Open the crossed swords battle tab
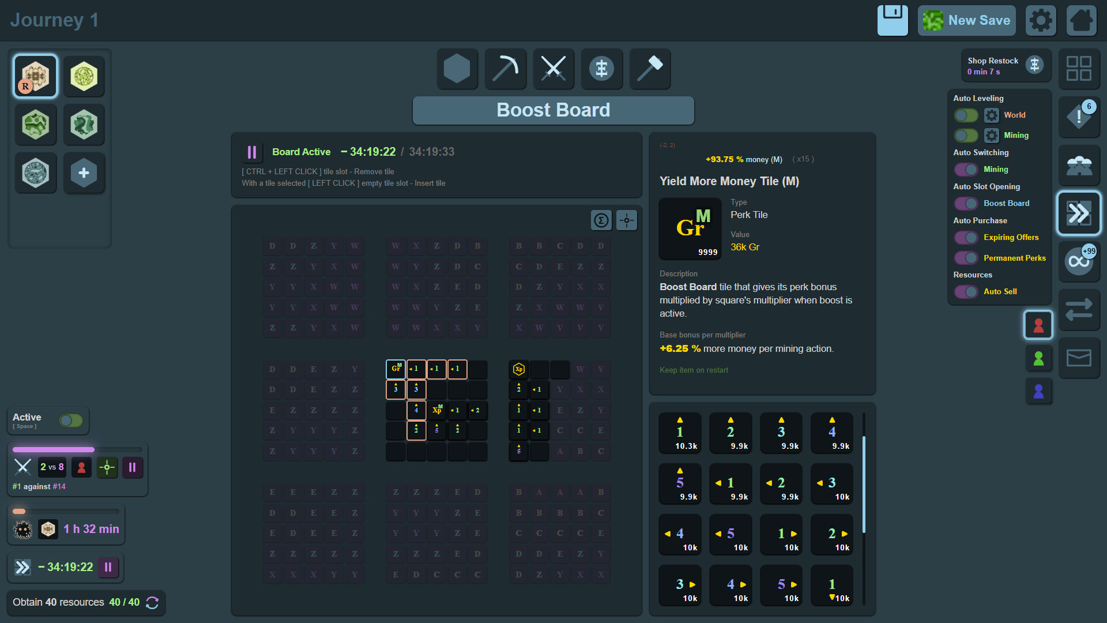Viewport: 1107px width, 623px height. pyautogui.click(x=553, y=69)
